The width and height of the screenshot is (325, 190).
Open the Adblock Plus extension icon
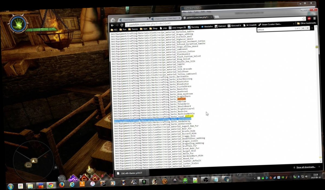pyautogui.click(x=309, y=19)
